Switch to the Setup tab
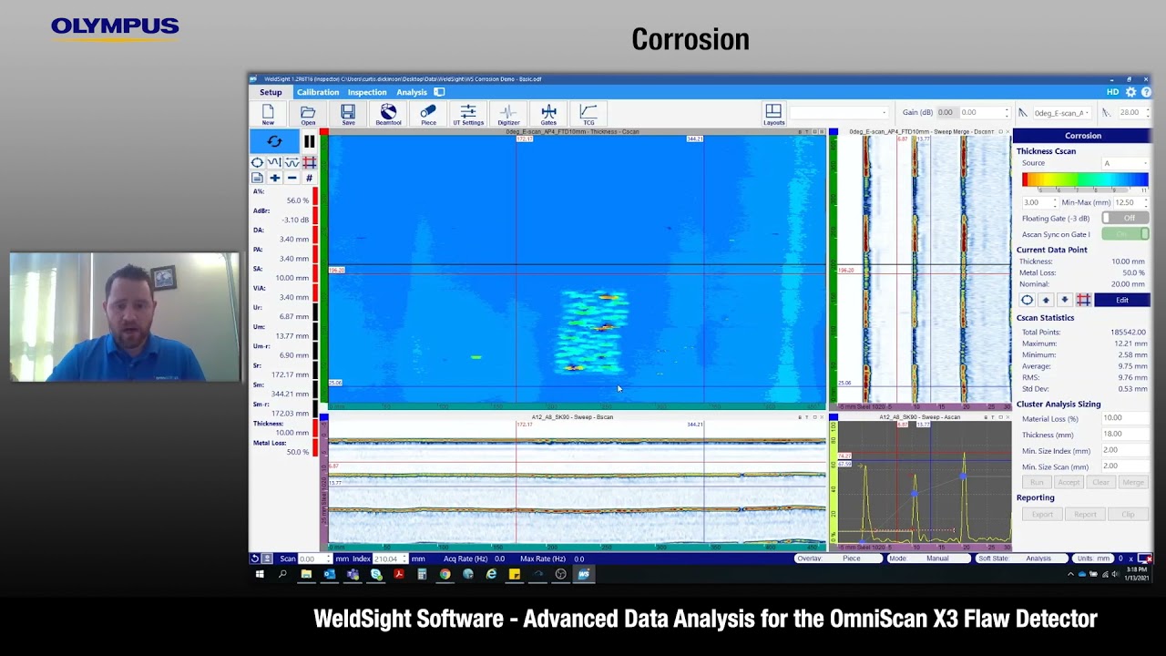This screenshot has height=656, width=1166. coord(271,92)
